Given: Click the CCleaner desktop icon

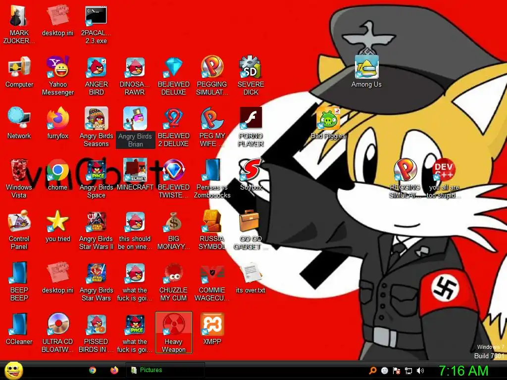Looking at the screenshot, I should click(x=19, y=329).
